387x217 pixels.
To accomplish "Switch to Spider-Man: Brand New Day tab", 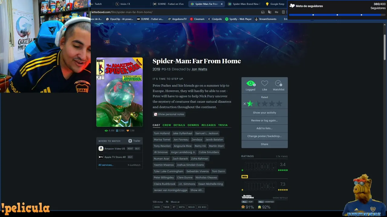I will point(244,4).
